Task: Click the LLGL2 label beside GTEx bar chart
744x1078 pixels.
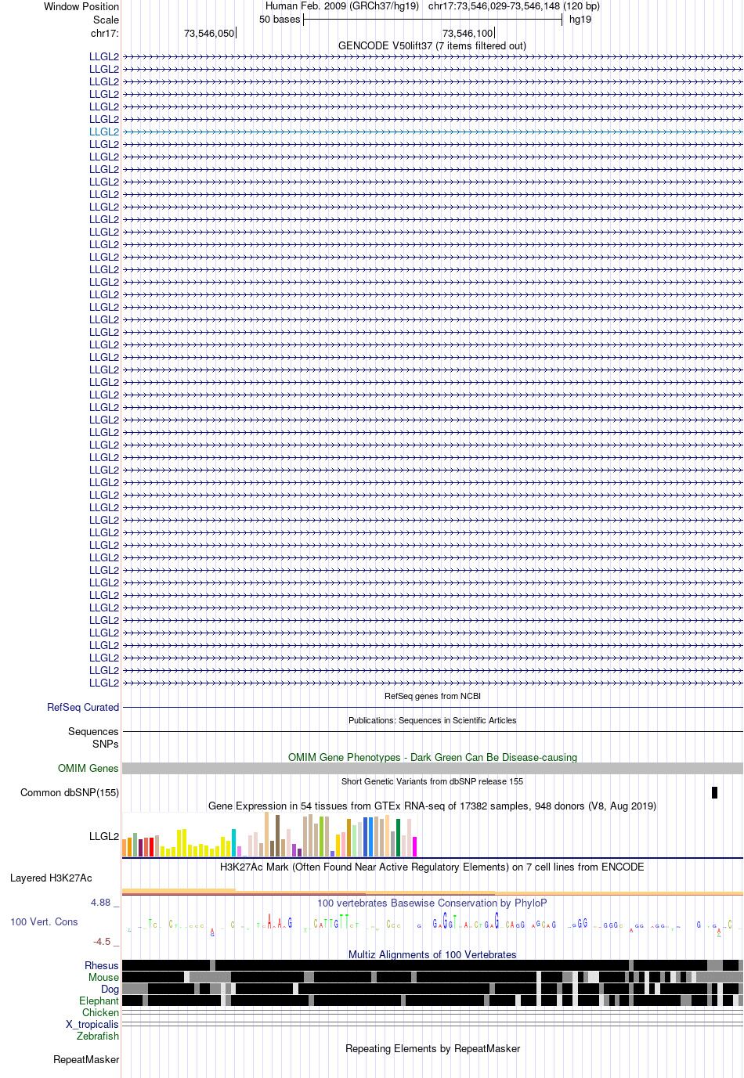Action: 104,836
